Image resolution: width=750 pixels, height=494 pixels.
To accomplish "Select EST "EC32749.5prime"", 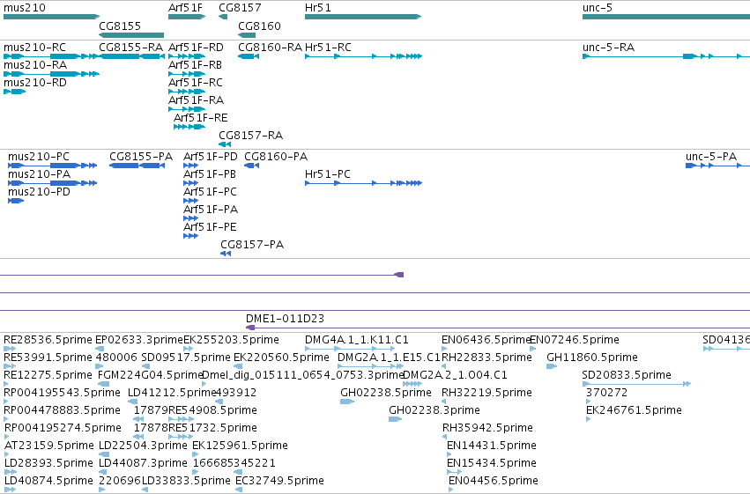I will coord(279,481).
